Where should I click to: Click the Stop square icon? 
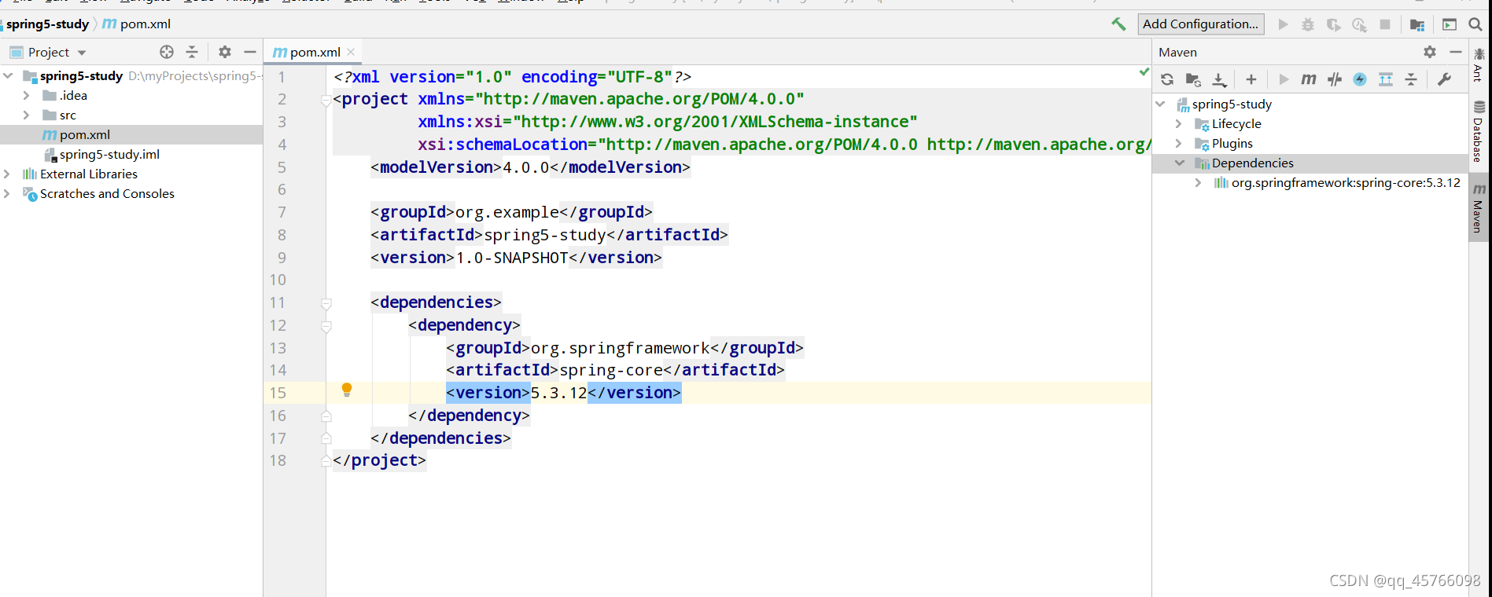[x=1385, y=24]
